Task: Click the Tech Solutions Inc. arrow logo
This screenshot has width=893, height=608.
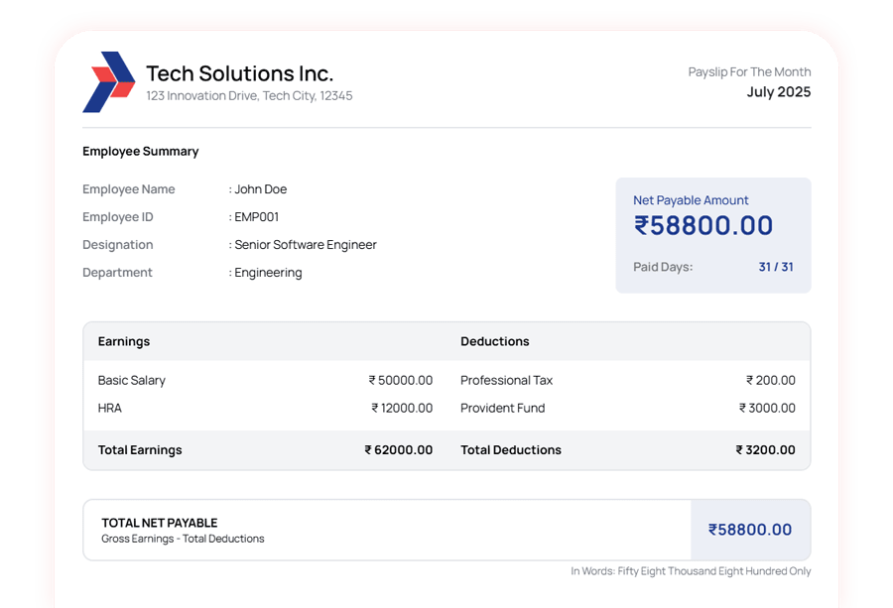Action: point(109,82)
